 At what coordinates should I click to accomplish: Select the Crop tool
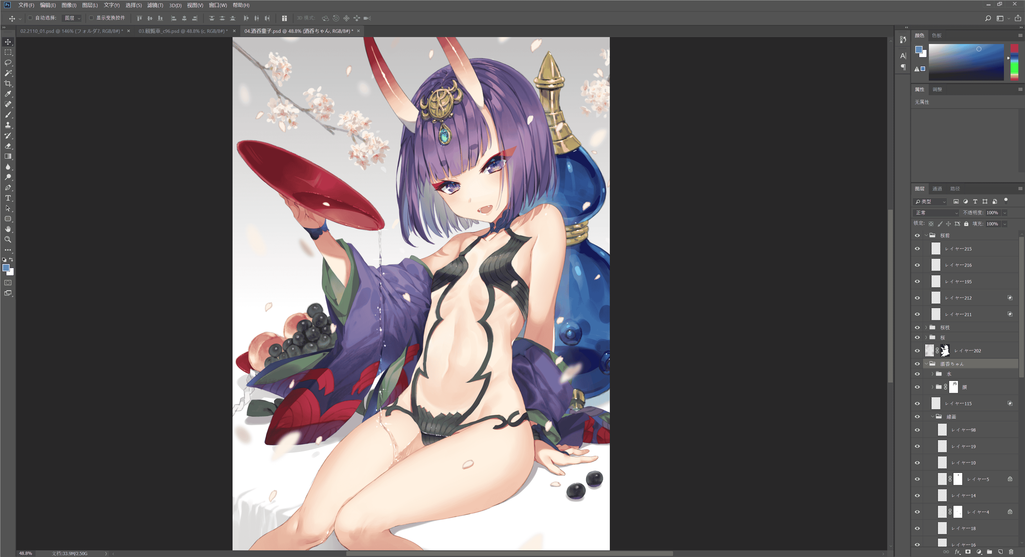8,83
